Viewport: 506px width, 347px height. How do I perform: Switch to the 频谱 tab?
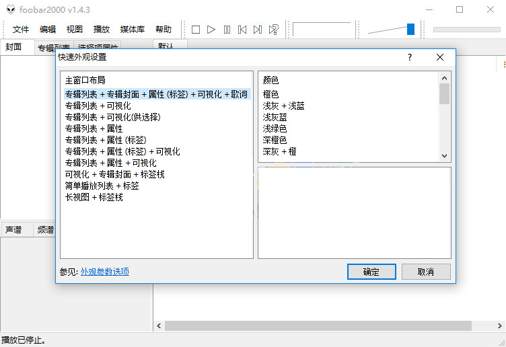pos(45,229)
